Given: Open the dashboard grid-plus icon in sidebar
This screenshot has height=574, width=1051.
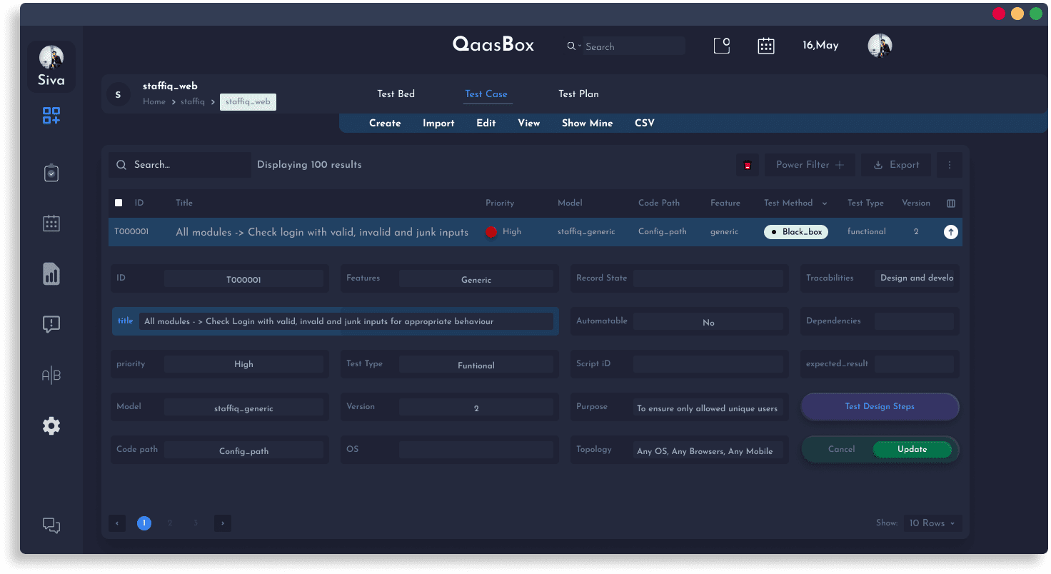Looking at the screenshot, I should (x=51, y=116).
